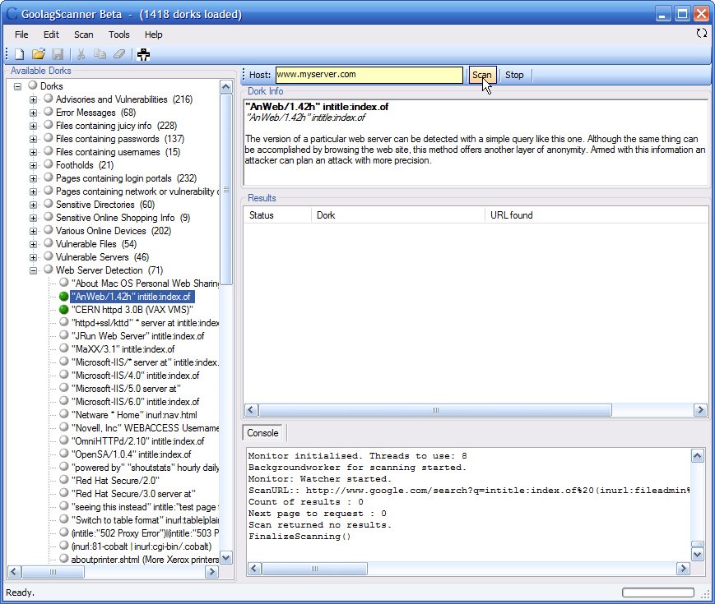The image size is (715, 604).
Task: Click the Cut scissors toolbar icon
Action: 81,55
